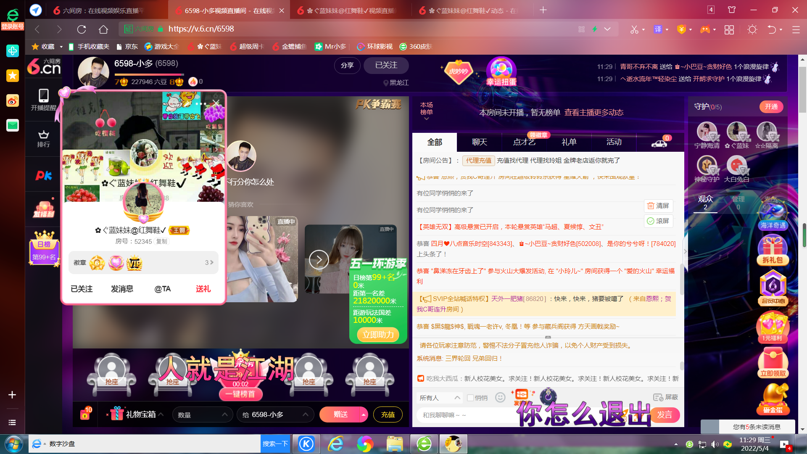Viewport: 807px width, 454px height.
Task: Click 送礼 in the user card
Action: click(x=203, y=289)
